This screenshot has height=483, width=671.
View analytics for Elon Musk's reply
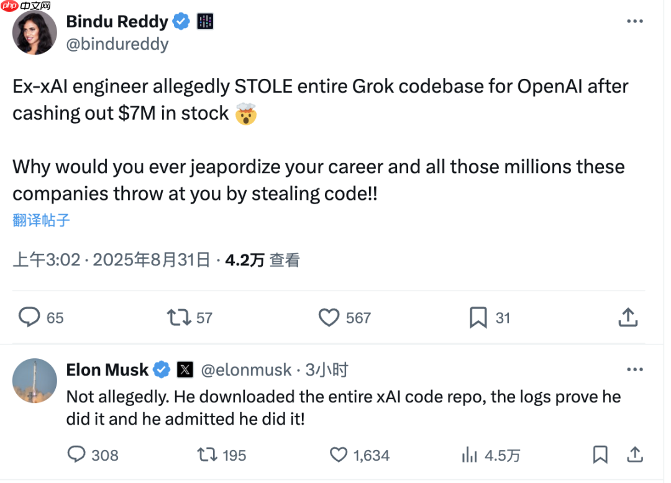(470, 455)
